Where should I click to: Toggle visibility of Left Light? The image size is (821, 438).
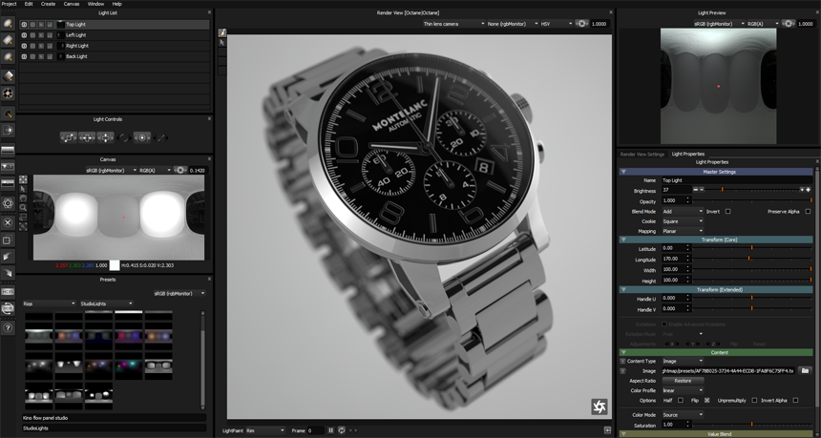[x=24, y=35]
